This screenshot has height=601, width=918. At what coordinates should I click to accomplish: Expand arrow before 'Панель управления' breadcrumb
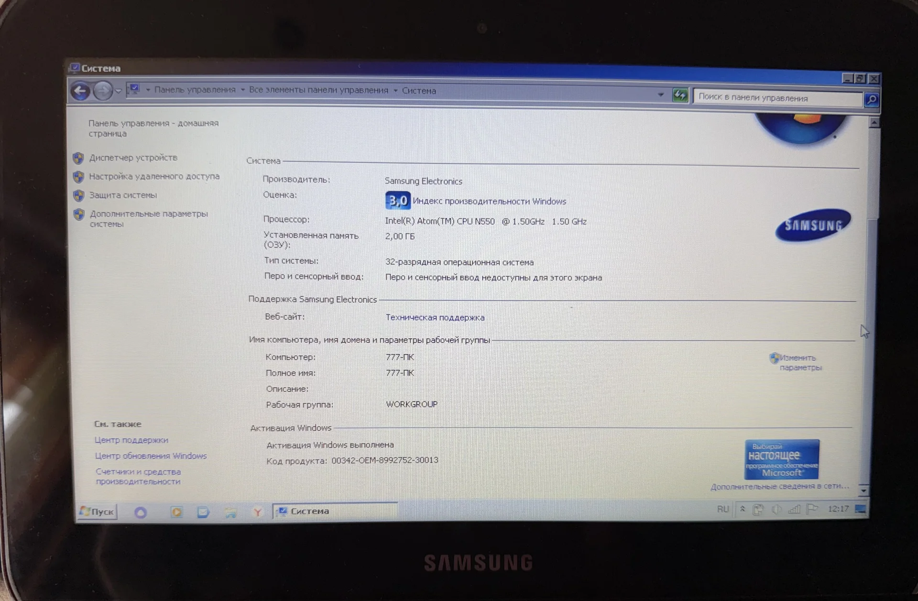(x=148, y=90)
